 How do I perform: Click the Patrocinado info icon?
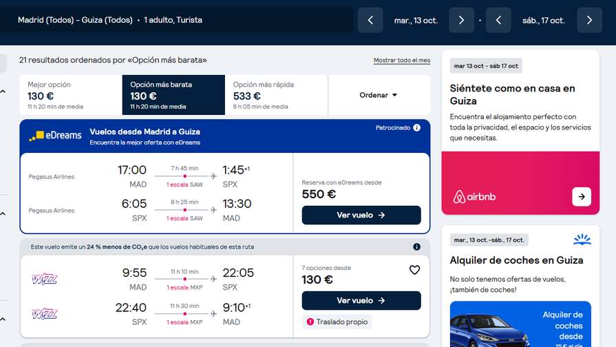(417, 128)
